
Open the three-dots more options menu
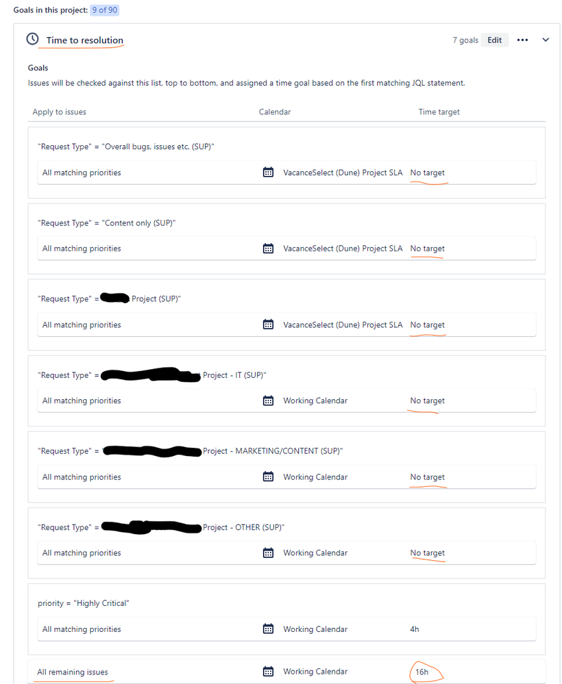point(523,40)
